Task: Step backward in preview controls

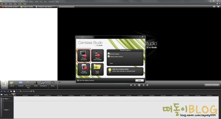Action: pyautogui.click(x=135, y=85)
